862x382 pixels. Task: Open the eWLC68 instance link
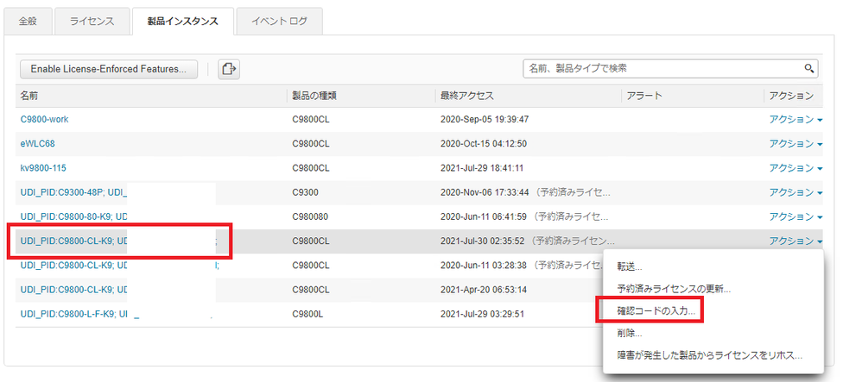click(x=37, y=144)
